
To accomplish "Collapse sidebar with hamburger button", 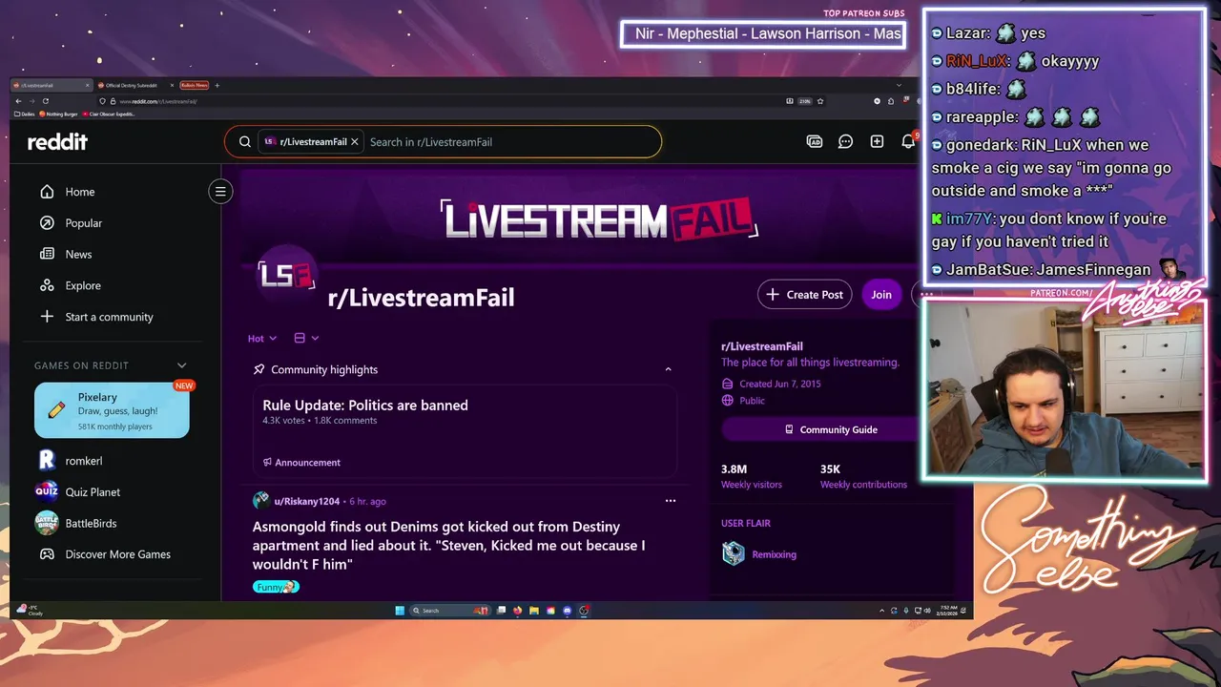I will pos(220,191).
